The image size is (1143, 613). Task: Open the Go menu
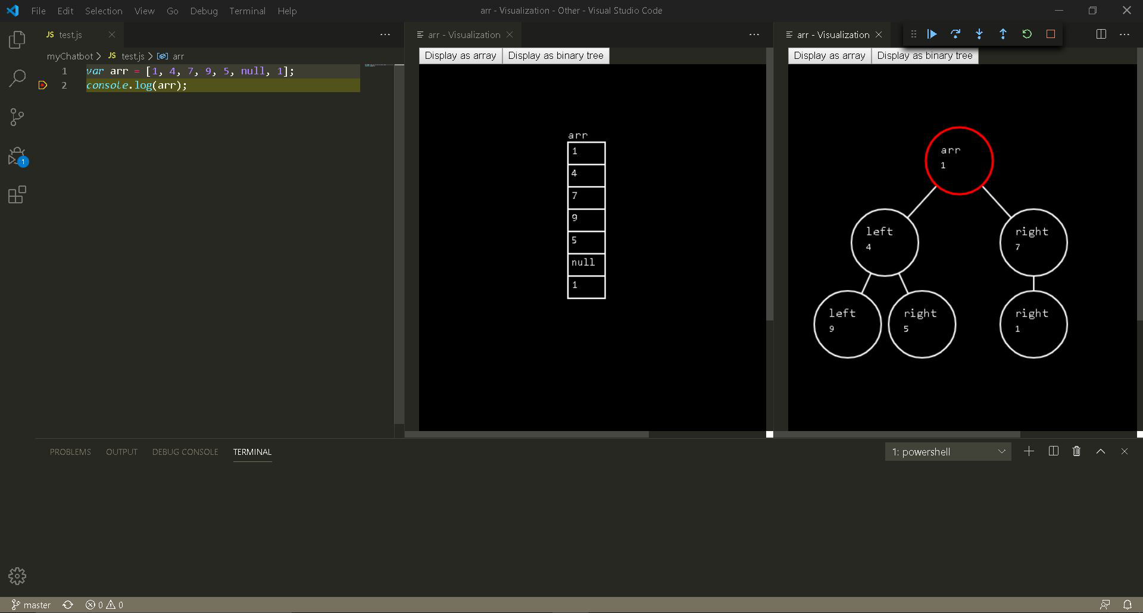tap(173, 11)
